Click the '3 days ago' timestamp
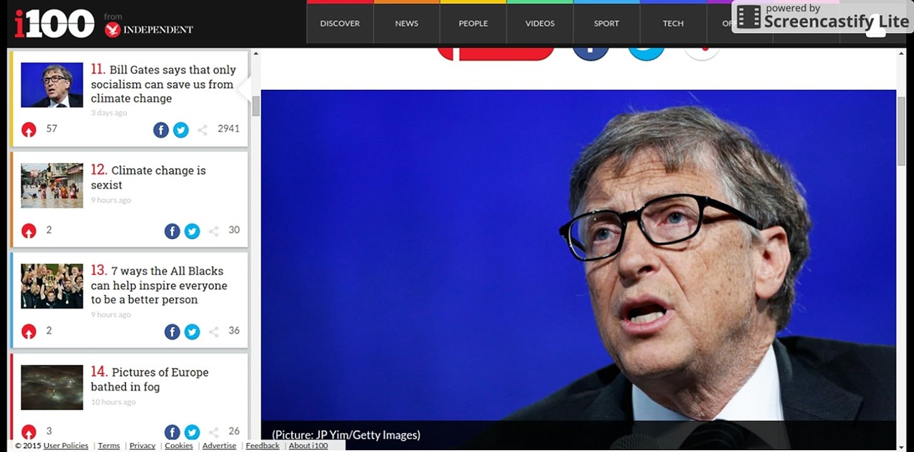Viewport: 914px width, 452px height. point(109,113)
